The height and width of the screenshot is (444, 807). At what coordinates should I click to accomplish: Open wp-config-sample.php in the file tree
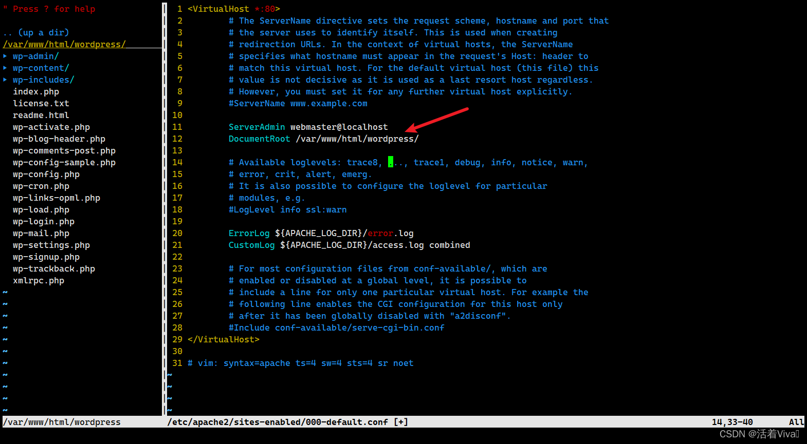point(64,162)
